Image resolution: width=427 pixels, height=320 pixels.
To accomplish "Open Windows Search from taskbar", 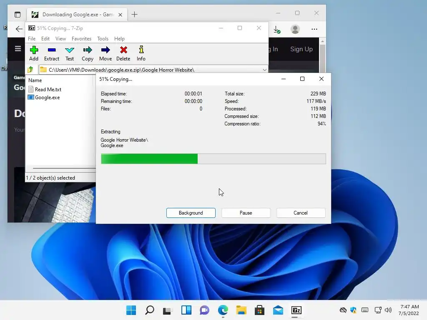I will tap(150, 310).
